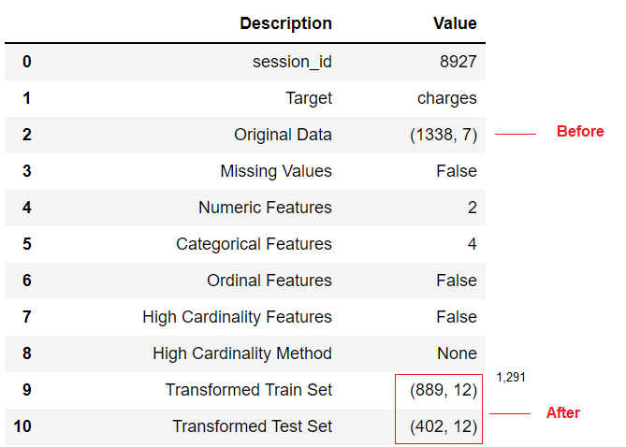Select the session_id value 8927
Viewport: 626px width, 447px height.
pos(458,62)
